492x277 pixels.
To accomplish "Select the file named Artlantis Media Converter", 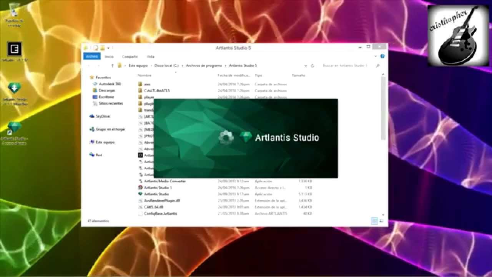I will 165,181.
